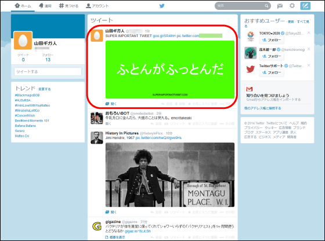
Task: Click the ツイートする compose box
Action: click(48, 72)
